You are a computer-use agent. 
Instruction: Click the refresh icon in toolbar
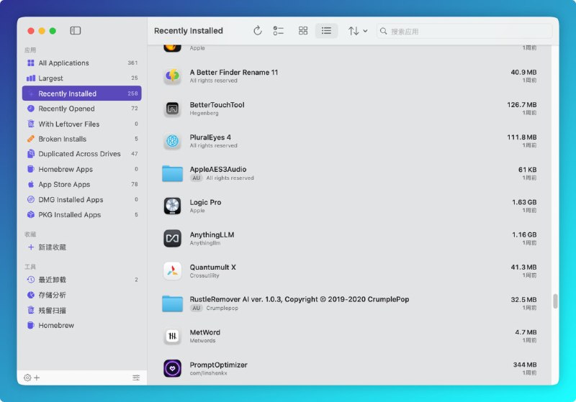pos(258,30)
